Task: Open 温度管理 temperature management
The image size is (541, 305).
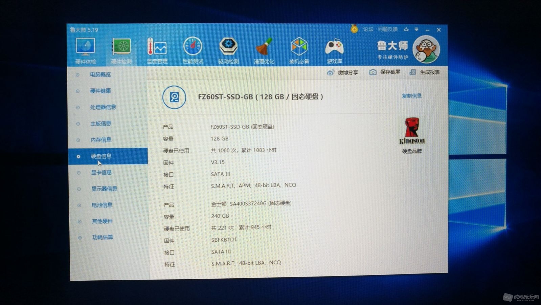Action: (157, 51)
